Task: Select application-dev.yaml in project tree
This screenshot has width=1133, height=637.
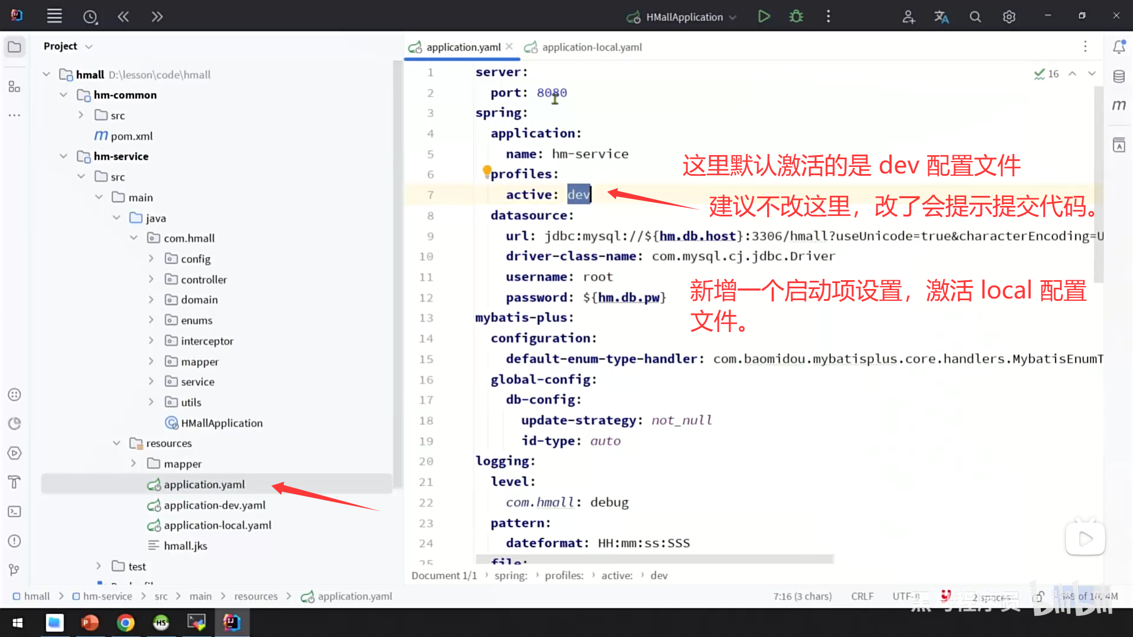Action: [x=214, y=505]
